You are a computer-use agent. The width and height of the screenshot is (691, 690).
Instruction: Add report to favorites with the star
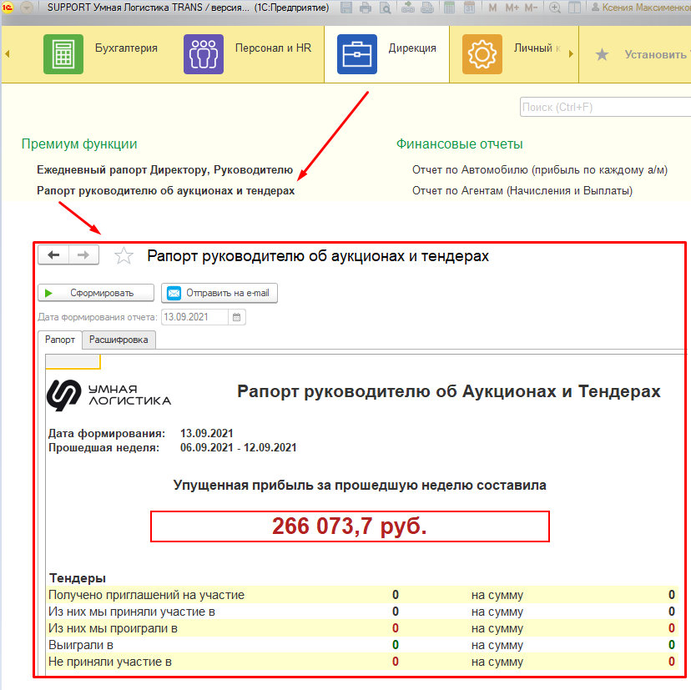[124, 255]
